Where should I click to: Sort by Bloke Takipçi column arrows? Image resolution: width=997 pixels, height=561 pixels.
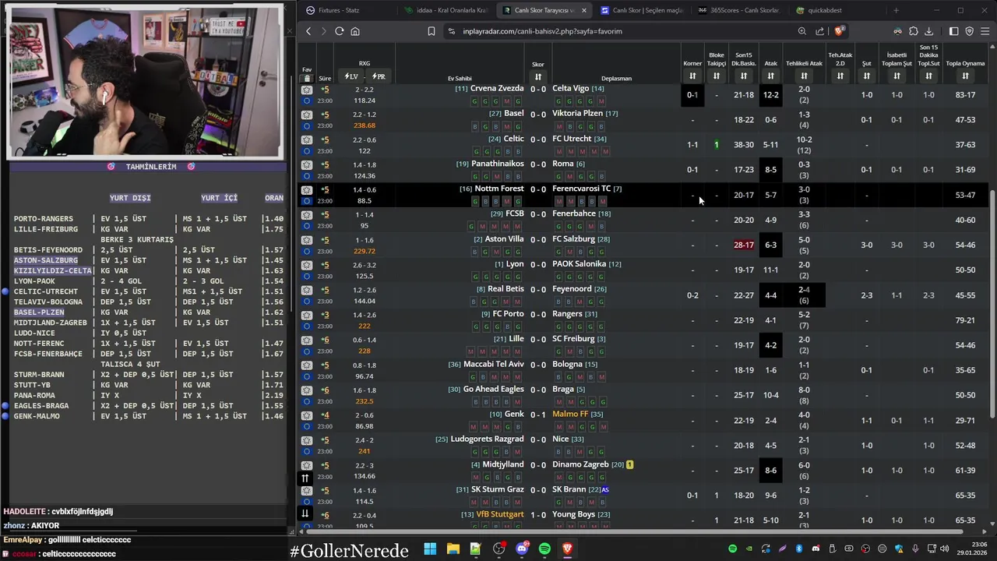coord(717,76)
